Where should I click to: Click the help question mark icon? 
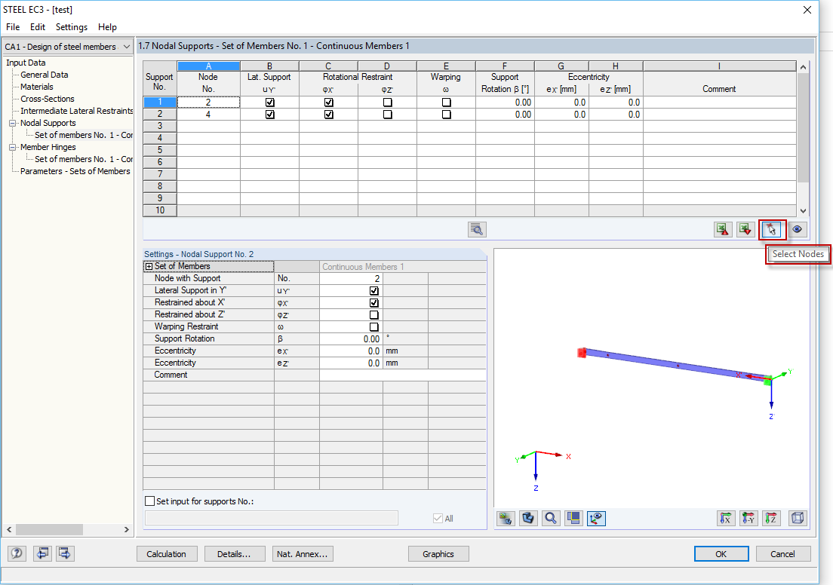[x=17, y=553]
